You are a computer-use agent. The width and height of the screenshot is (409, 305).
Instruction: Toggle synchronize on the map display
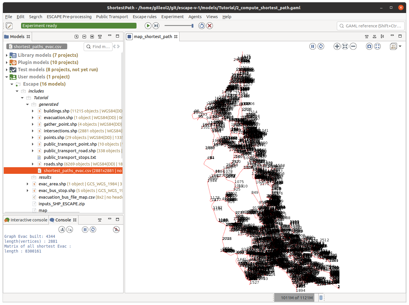pyautogui.click(x=321, y=46)
